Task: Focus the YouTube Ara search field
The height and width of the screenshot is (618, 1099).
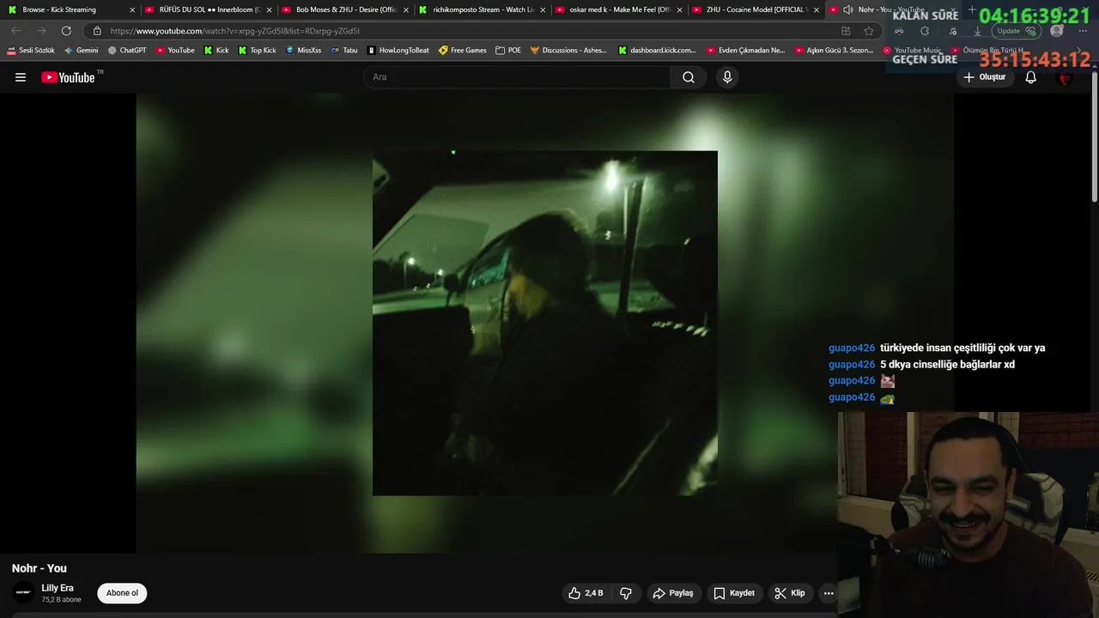Action: coord(517,77)
